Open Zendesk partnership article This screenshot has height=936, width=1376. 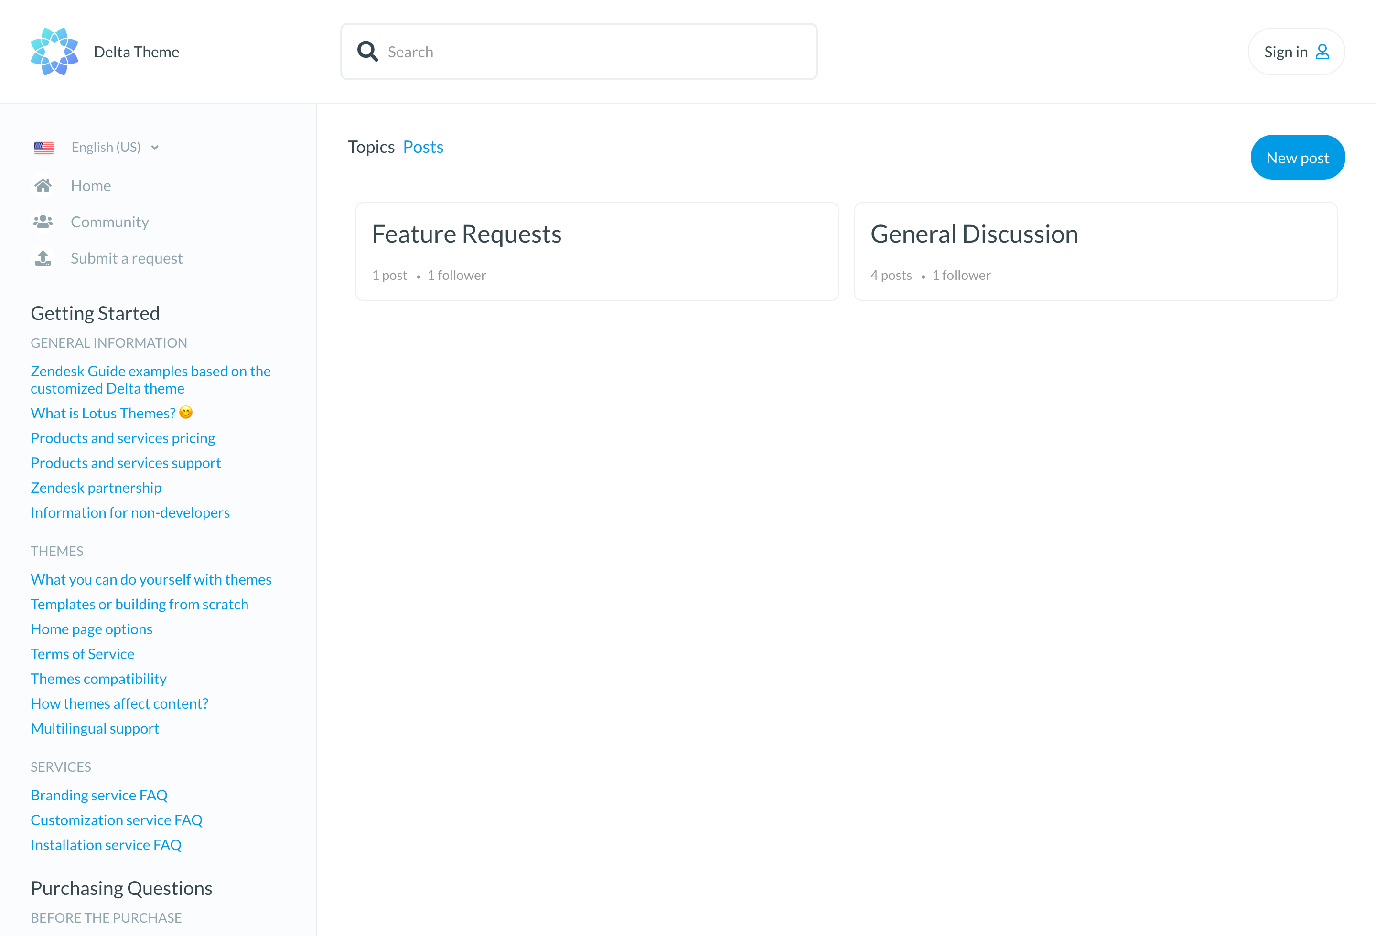click(x=96, y=488)
